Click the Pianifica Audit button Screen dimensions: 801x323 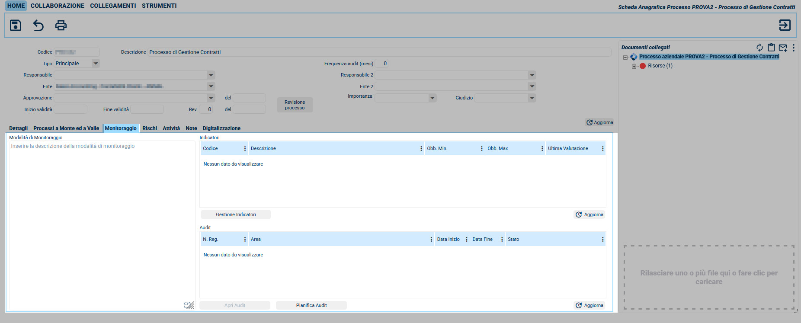pos(311,305)
